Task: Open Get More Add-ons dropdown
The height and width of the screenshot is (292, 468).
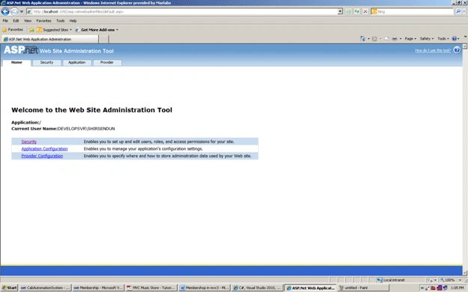Action: [x=97, y=30]
